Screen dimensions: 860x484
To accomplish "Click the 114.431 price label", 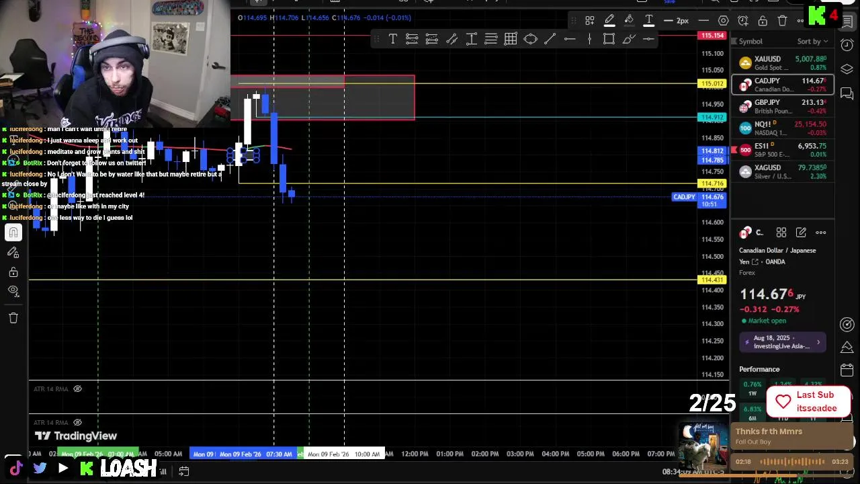I will 712,280.
